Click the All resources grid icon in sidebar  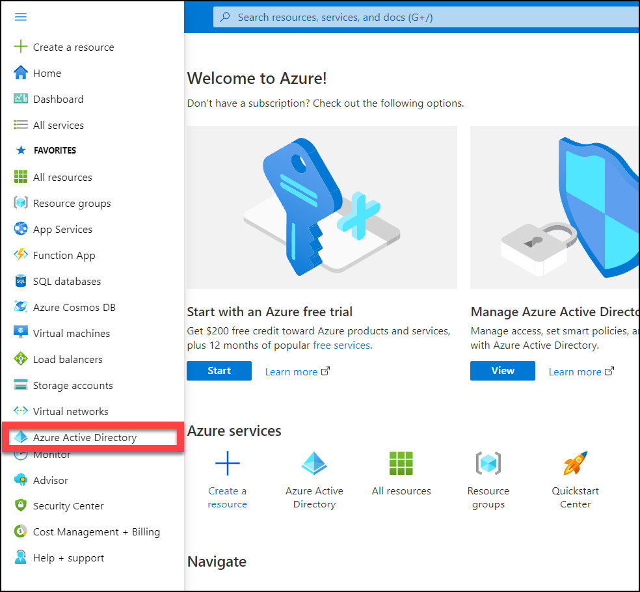20,177
